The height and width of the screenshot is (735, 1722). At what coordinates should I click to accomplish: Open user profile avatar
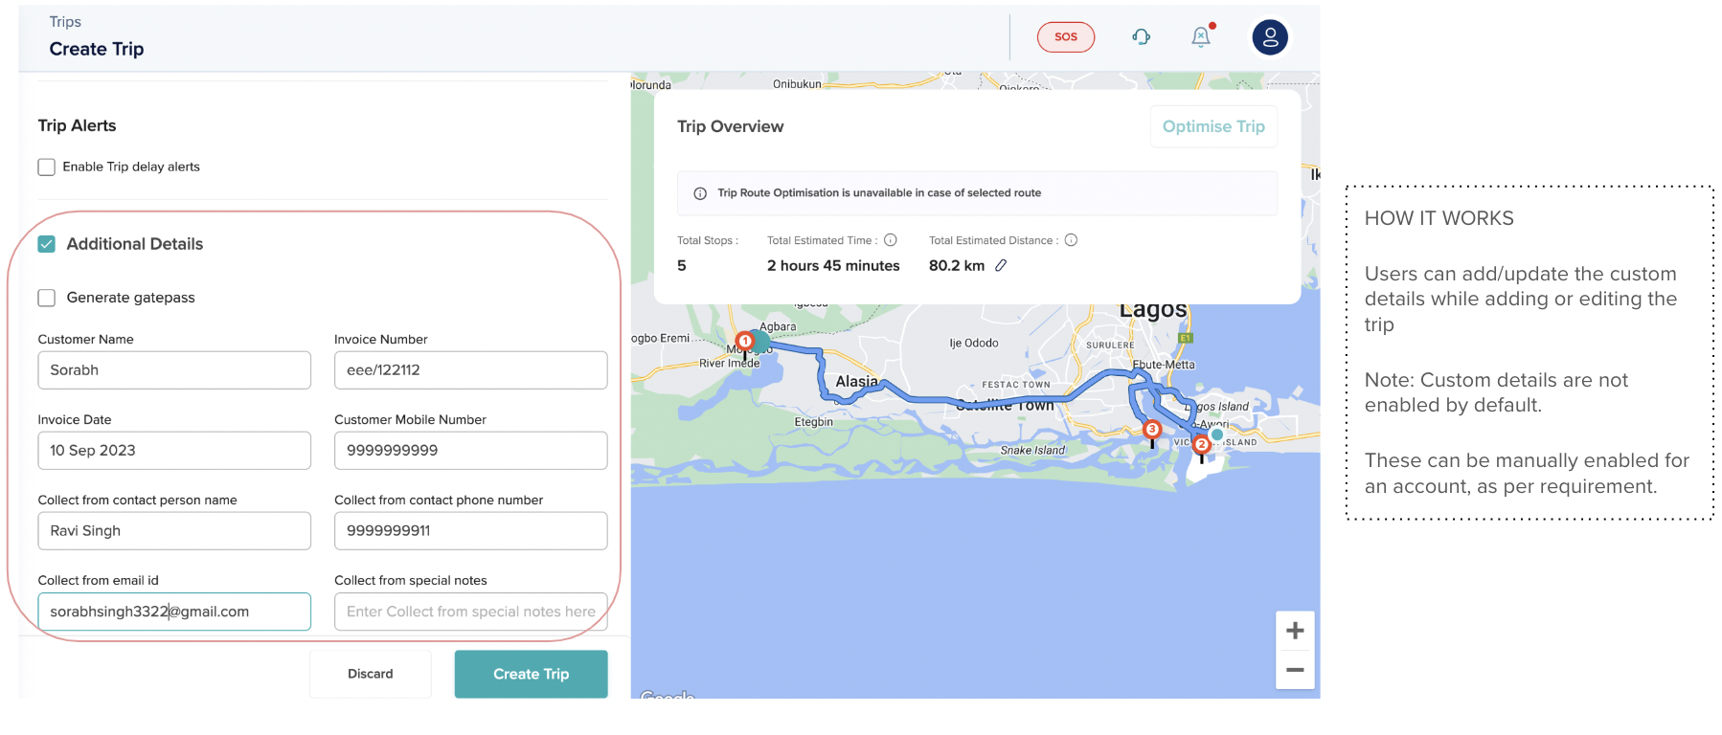[1269, 37]
